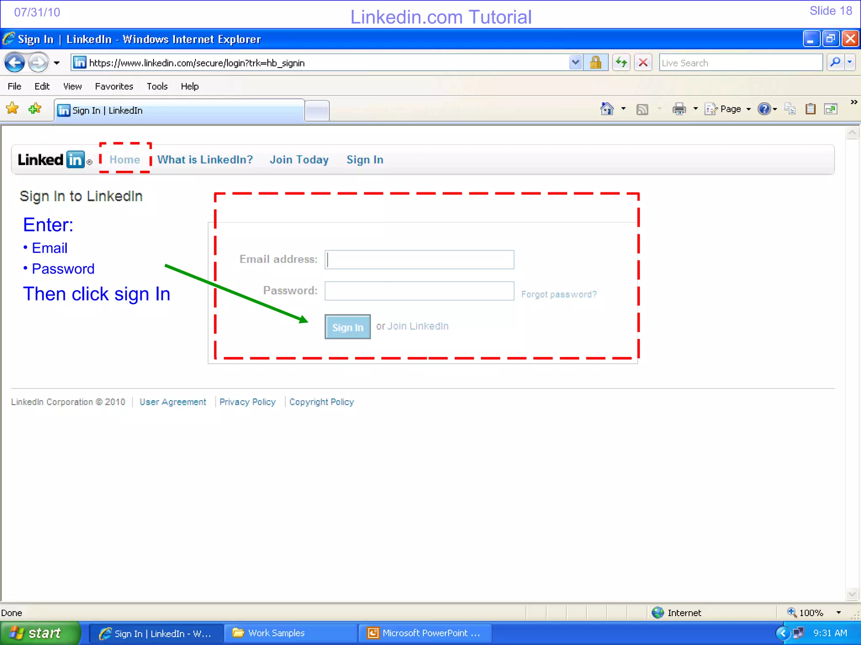861x645 pixels.
Task: Click the Join Today link
Action: 299,160
